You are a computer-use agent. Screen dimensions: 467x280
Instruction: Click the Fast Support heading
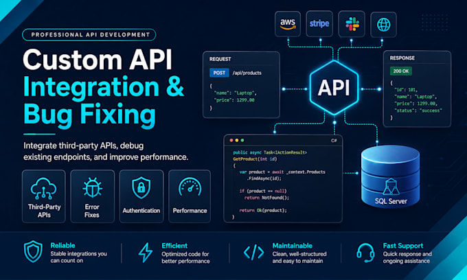pos(403,246)
